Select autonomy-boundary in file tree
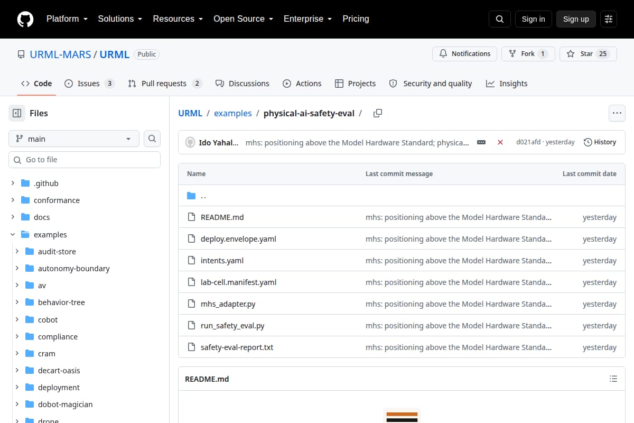The height and width of the screenshot is (423, 634). tap(74, 269)
